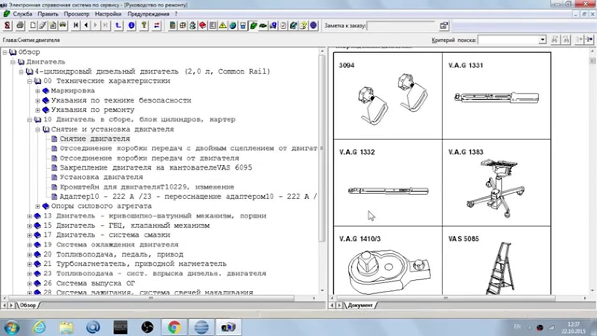Click the V.A.G 1410/3 tool image
This screenshot has height=336, width=597.
click(390, 272)
